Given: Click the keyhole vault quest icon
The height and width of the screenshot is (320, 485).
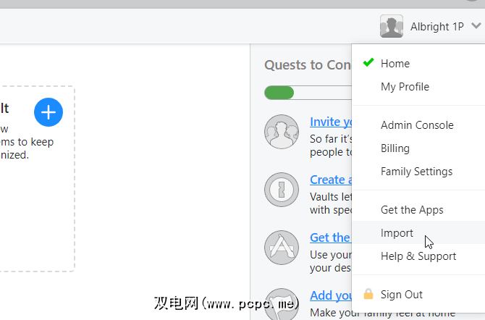Looking at the screenshot, I should pyautogui.click(x=282, y=189).
